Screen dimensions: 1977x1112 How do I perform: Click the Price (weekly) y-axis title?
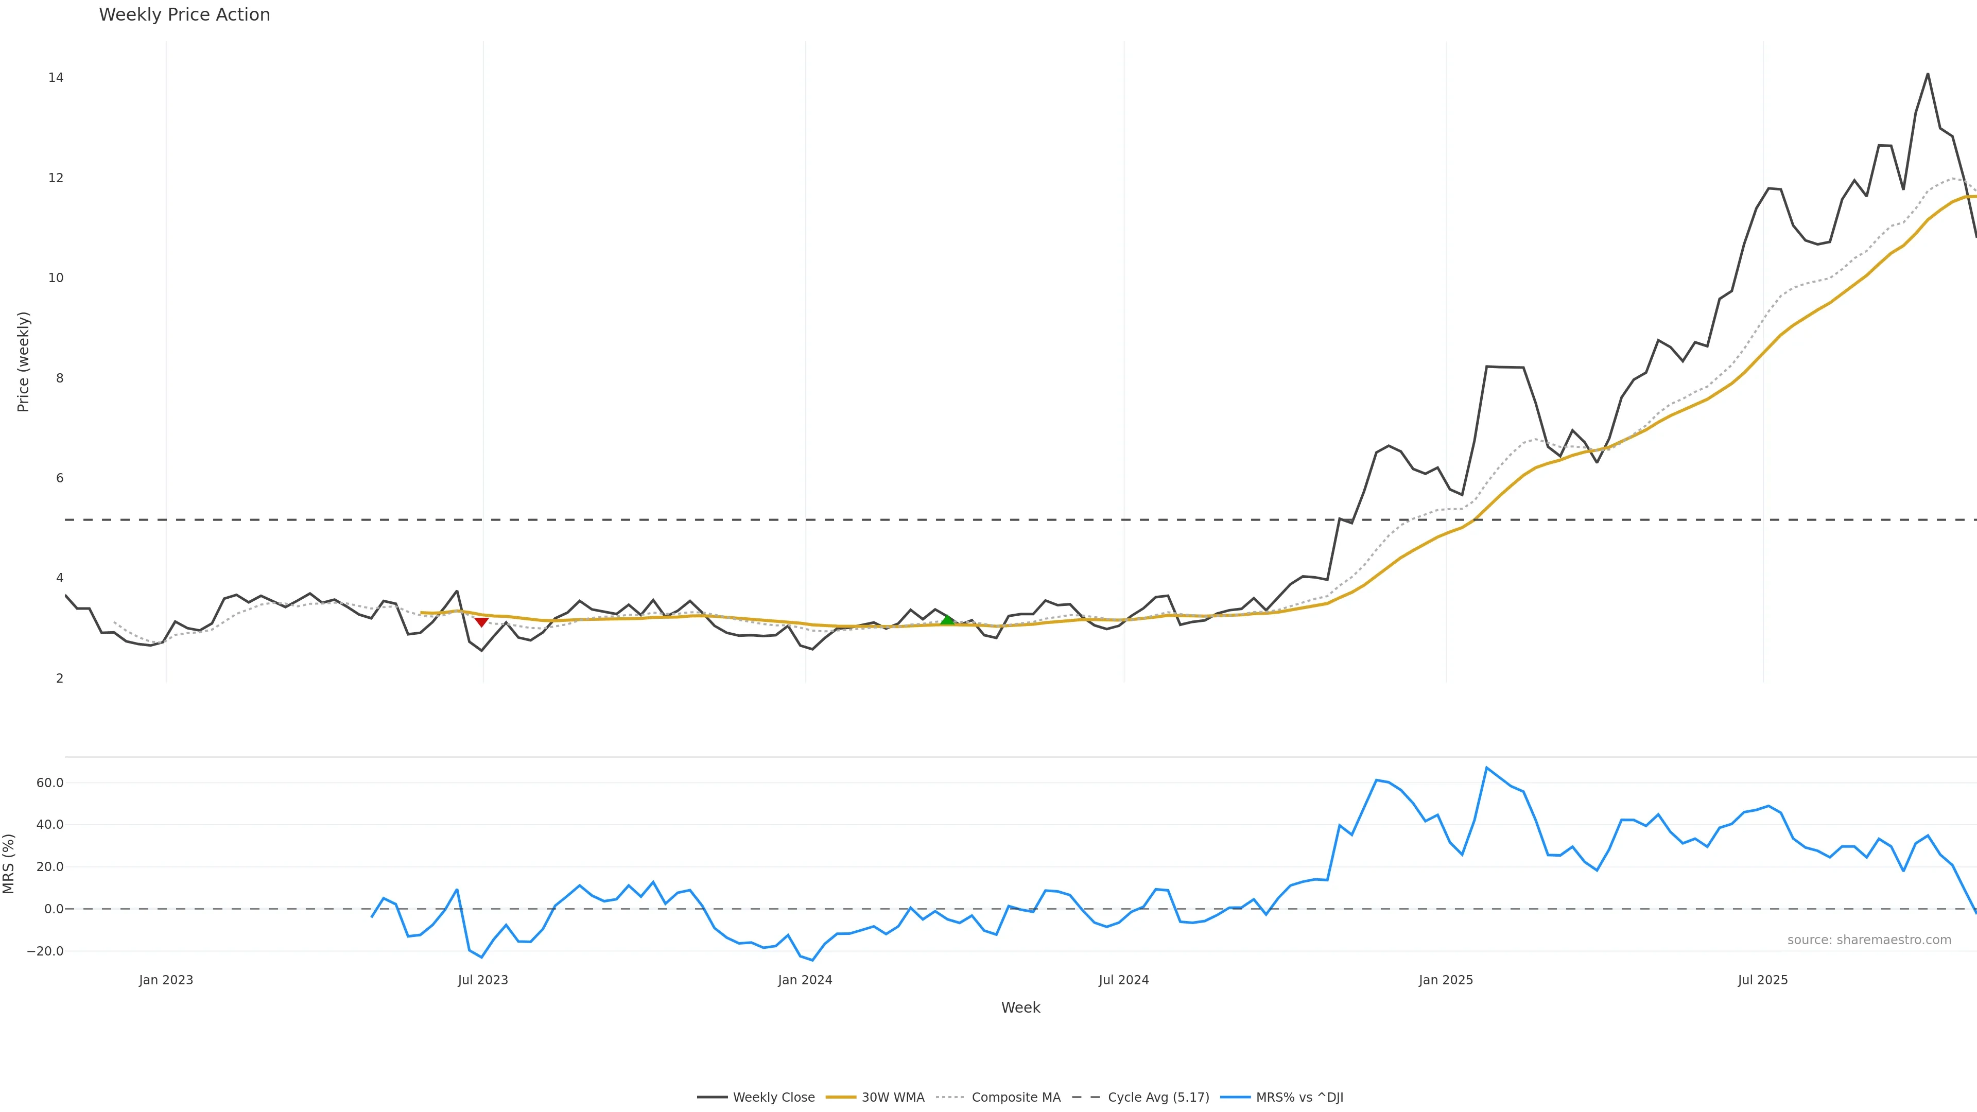pyautogui.click(x=23, y=361)
